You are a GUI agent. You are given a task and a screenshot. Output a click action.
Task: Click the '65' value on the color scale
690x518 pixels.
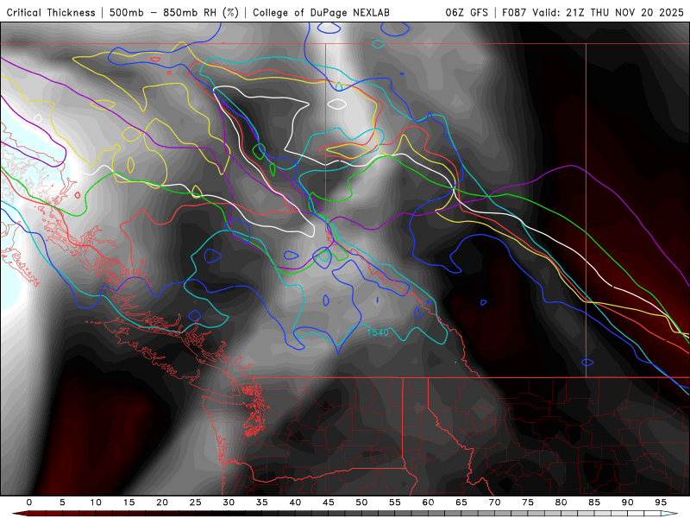[x=461, y=502]
